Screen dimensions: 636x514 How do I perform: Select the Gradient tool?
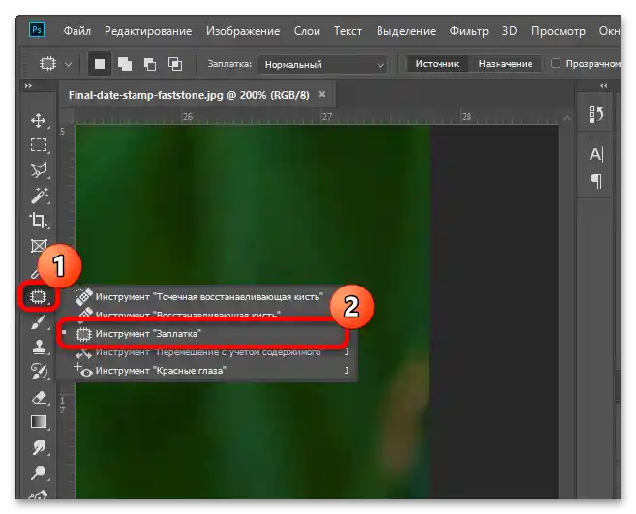point(39,422)
